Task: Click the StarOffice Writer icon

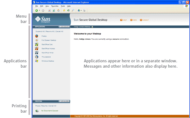Action: click(37, 53)
